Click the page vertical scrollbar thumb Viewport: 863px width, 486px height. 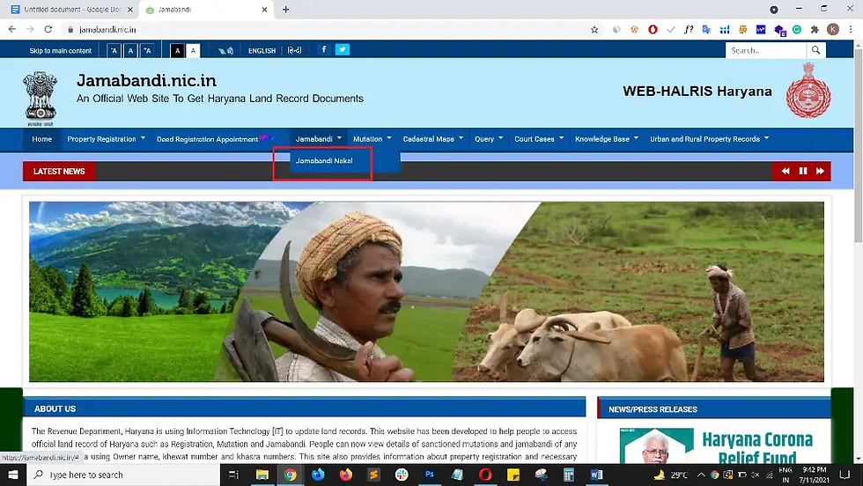point(858,146)
